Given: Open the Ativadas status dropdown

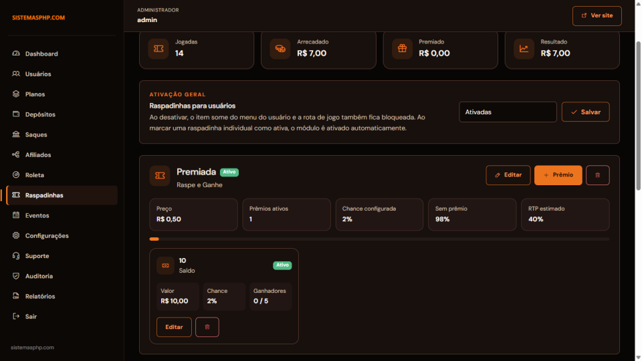Looking at the screenshot, I should tap(508, 112).
